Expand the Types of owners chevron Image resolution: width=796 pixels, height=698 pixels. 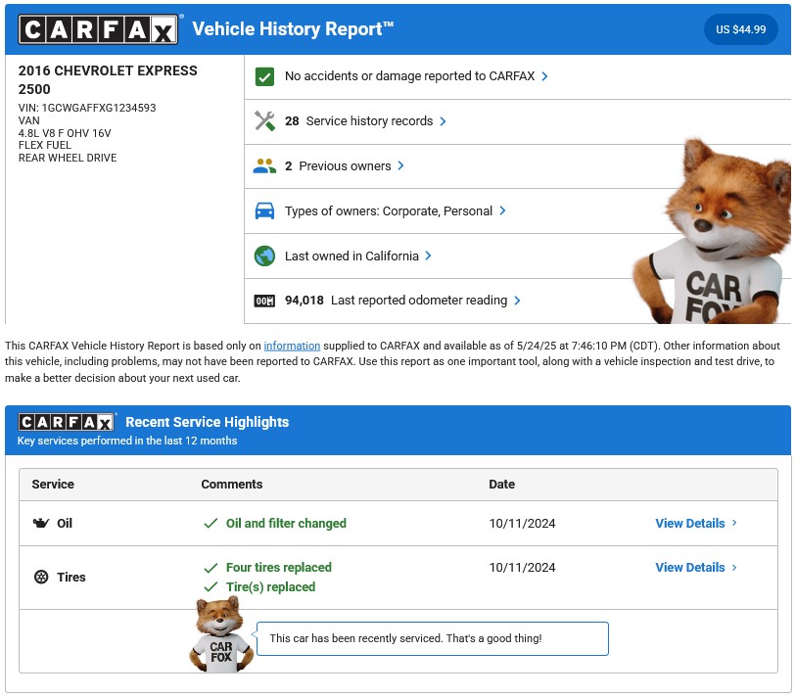click(x=502, y=210)
